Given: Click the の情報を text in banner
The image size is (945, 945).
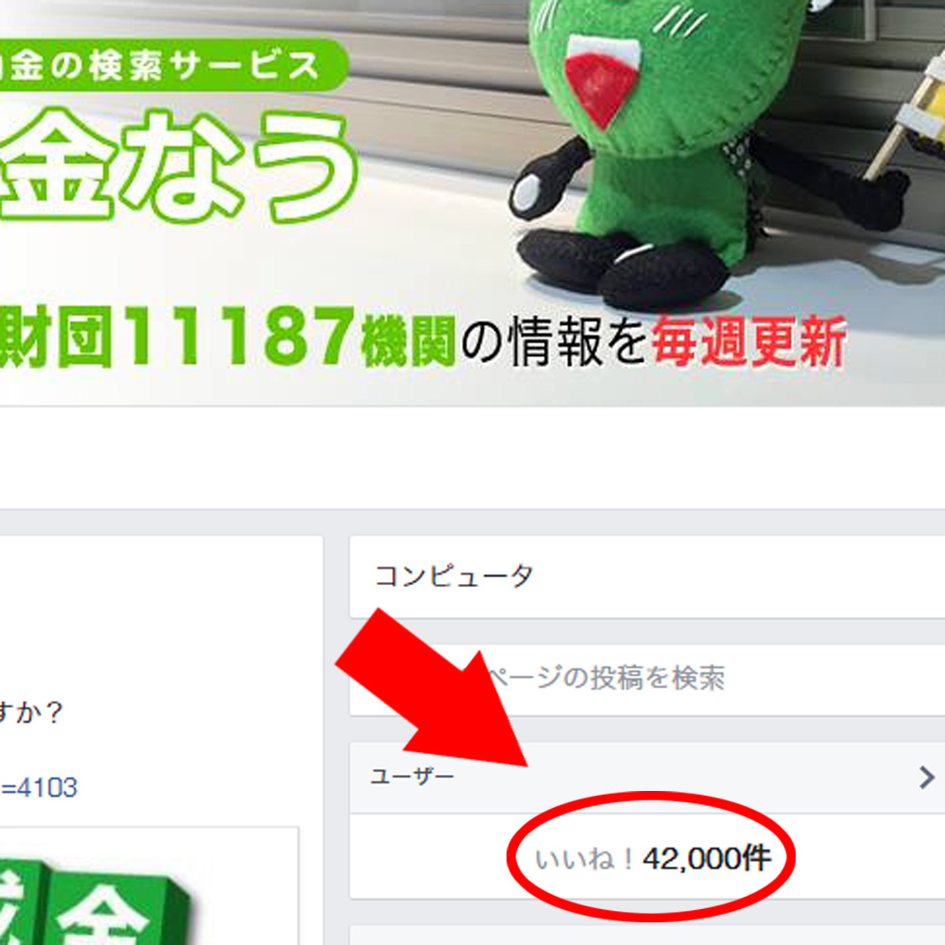Looking at the screenshot, I should click(x=555, y=342).
